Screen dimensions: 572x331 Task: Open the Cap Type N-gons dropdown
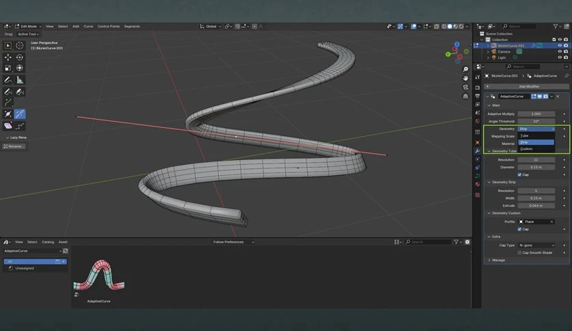pos(536,246)
